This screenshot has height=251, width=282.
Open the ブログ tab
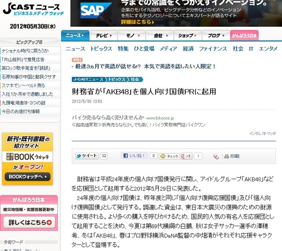216,36
